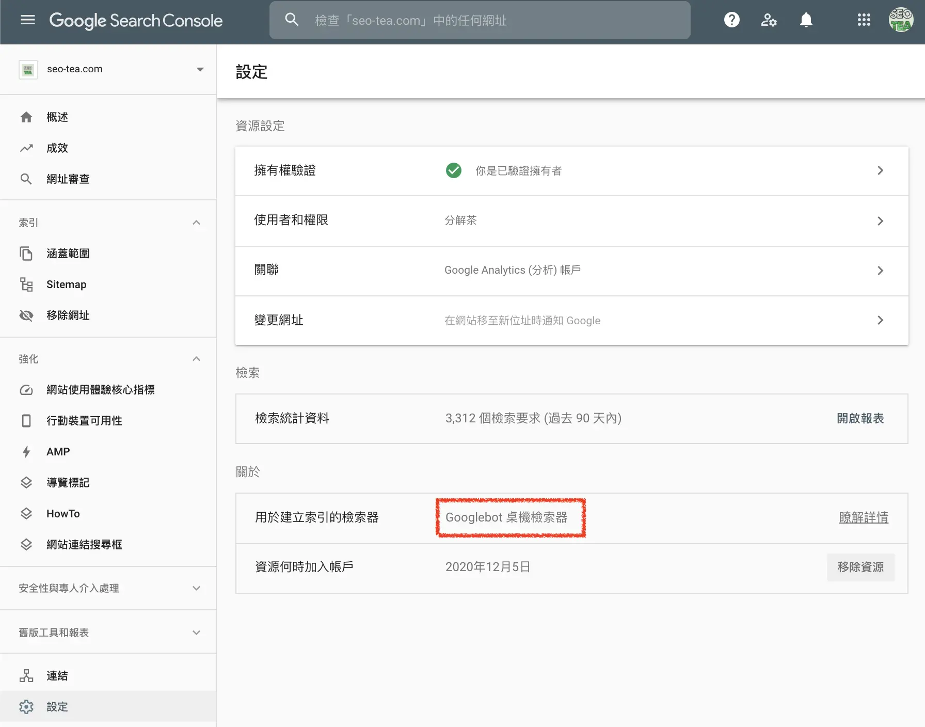Click 變更網址 row label

coord(279,320)
